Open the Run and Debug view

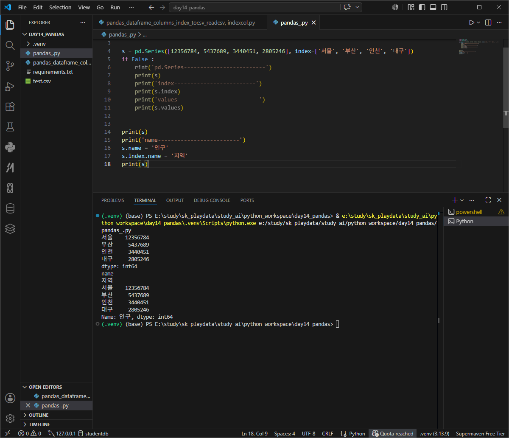[10, 86]
